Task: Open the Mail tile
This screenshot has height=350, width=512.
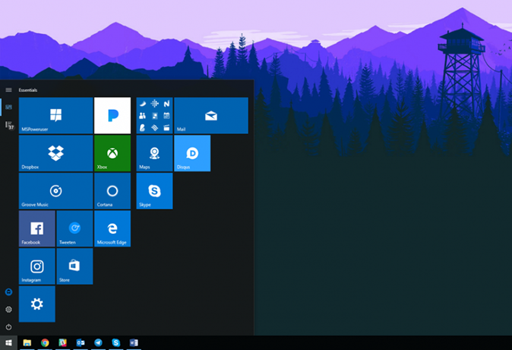Action: tap(211, 116)
